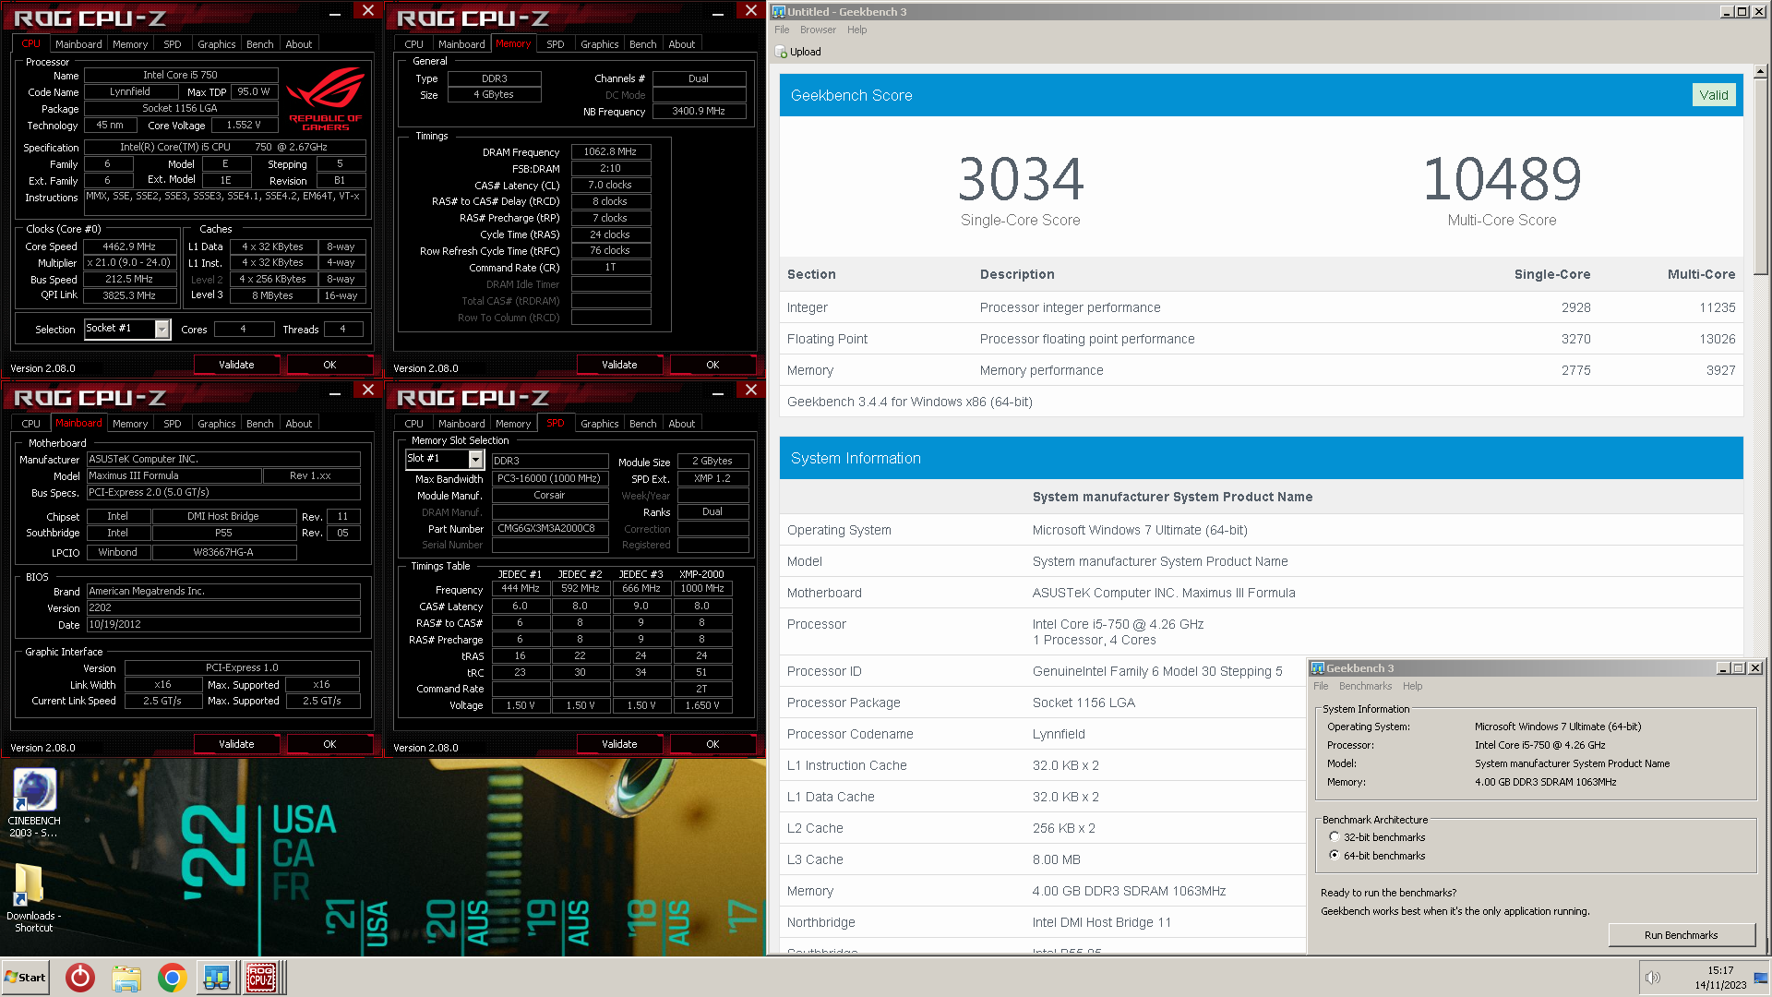
Task: Click Validate in the CPU tab window
Action: pos(236,365)
